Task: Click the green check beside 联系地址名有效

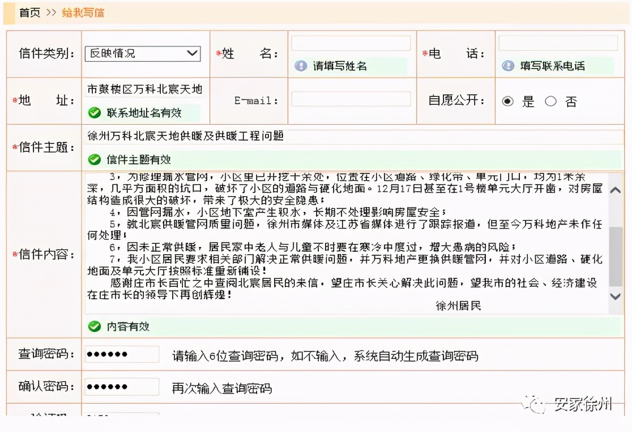Action: (95, 113)
